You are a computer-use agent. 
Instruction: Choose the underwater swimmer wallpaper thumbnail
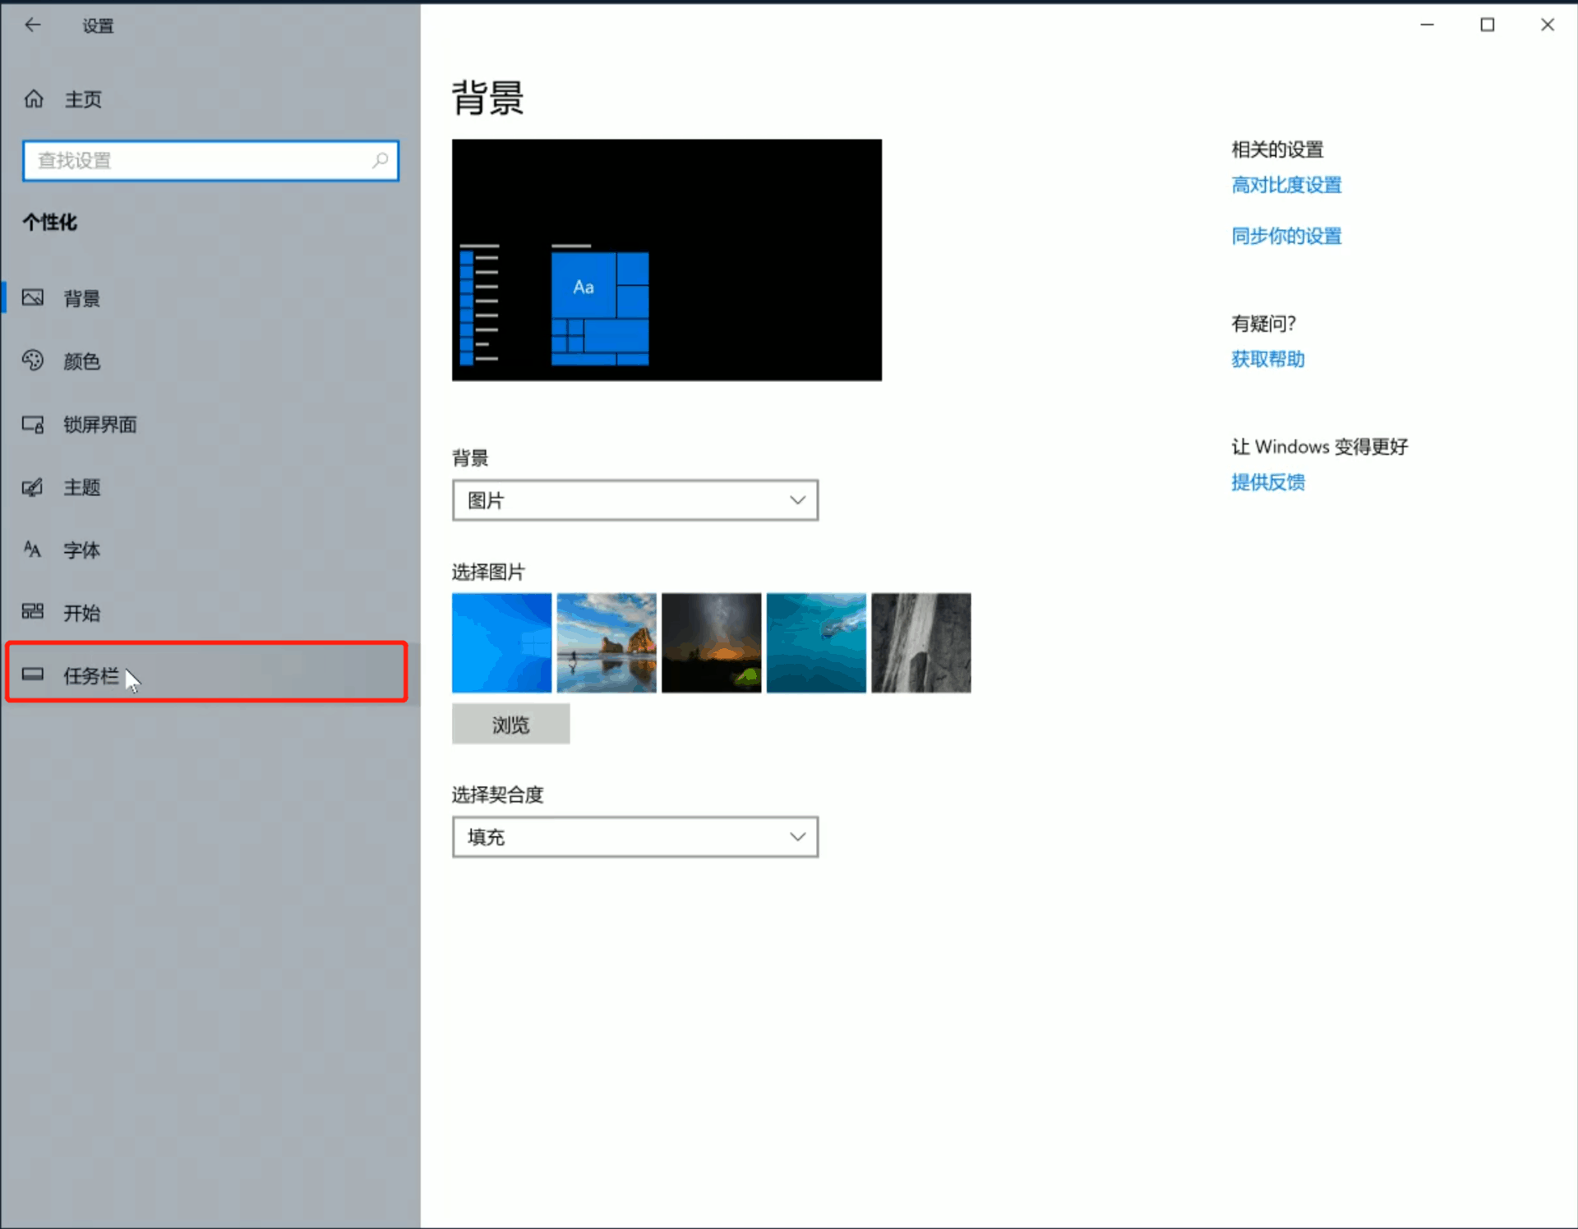(816, 642)
